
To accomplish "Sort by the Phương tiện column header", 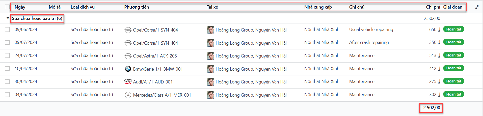I will click(137, 7).
